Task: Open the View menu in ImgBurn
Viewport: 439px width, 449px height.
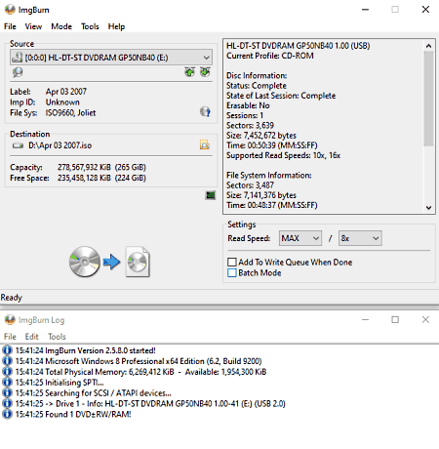Action: click(33, 26)
